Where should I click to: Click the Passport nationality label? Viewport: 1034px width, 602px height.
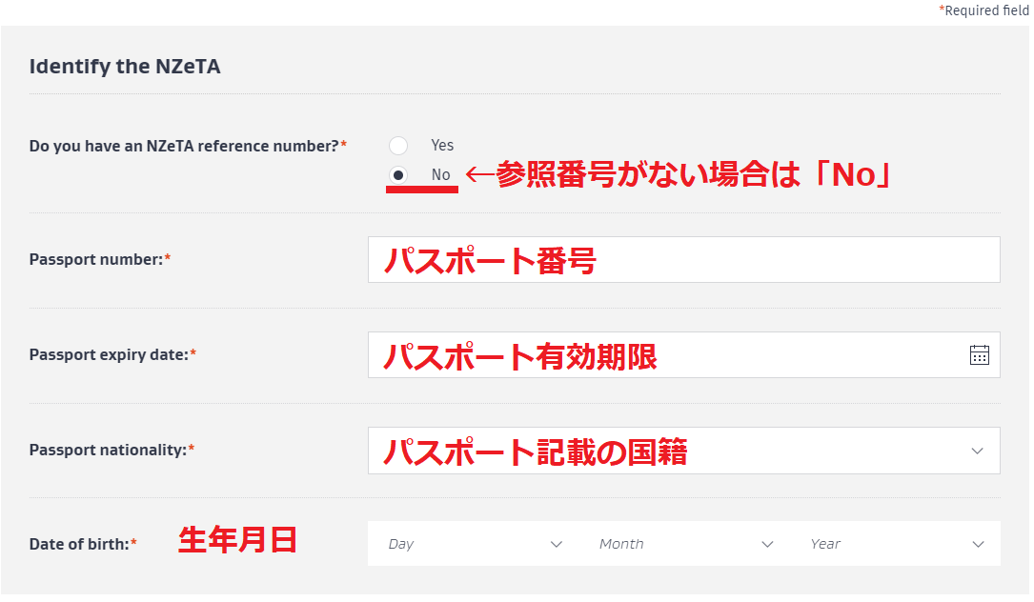tap(112, 451)
